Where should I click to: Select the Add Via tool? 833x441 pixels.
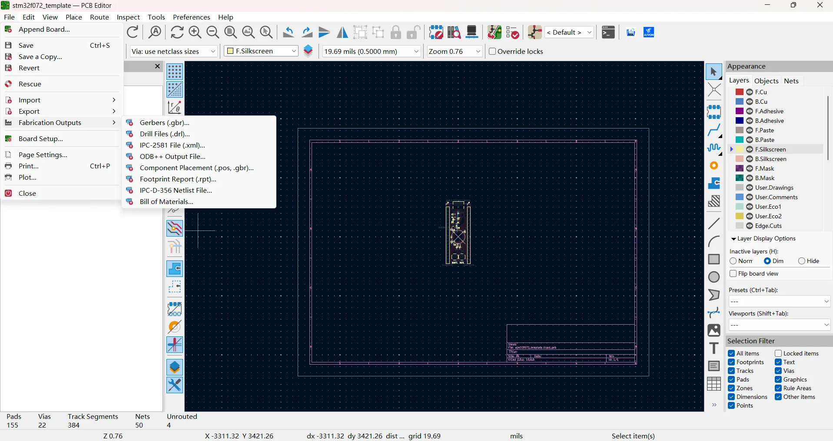click(714, 165)
